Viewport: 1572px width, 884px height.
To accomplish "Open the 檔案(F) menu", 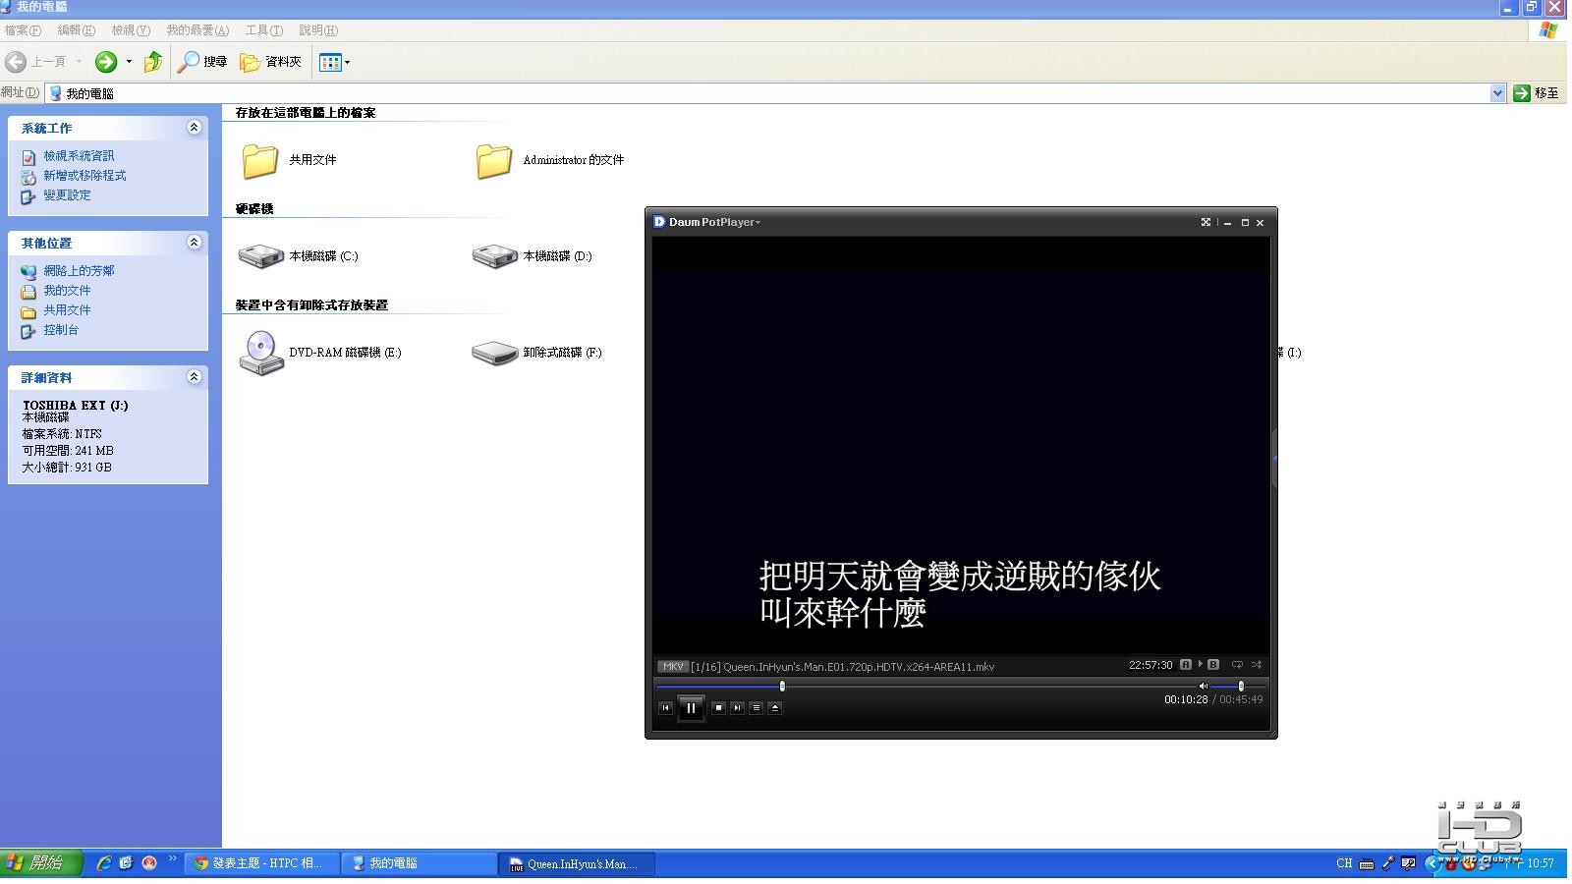I will pyautogui.click(x=23, y=30).
